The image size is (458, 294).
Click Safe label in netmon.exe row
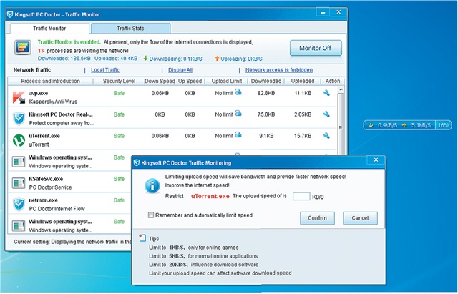coord(120,200)
